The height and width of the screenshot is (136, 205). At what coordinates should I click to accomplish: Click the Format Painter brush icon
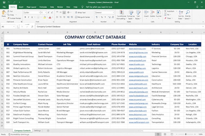pos(8,18)
